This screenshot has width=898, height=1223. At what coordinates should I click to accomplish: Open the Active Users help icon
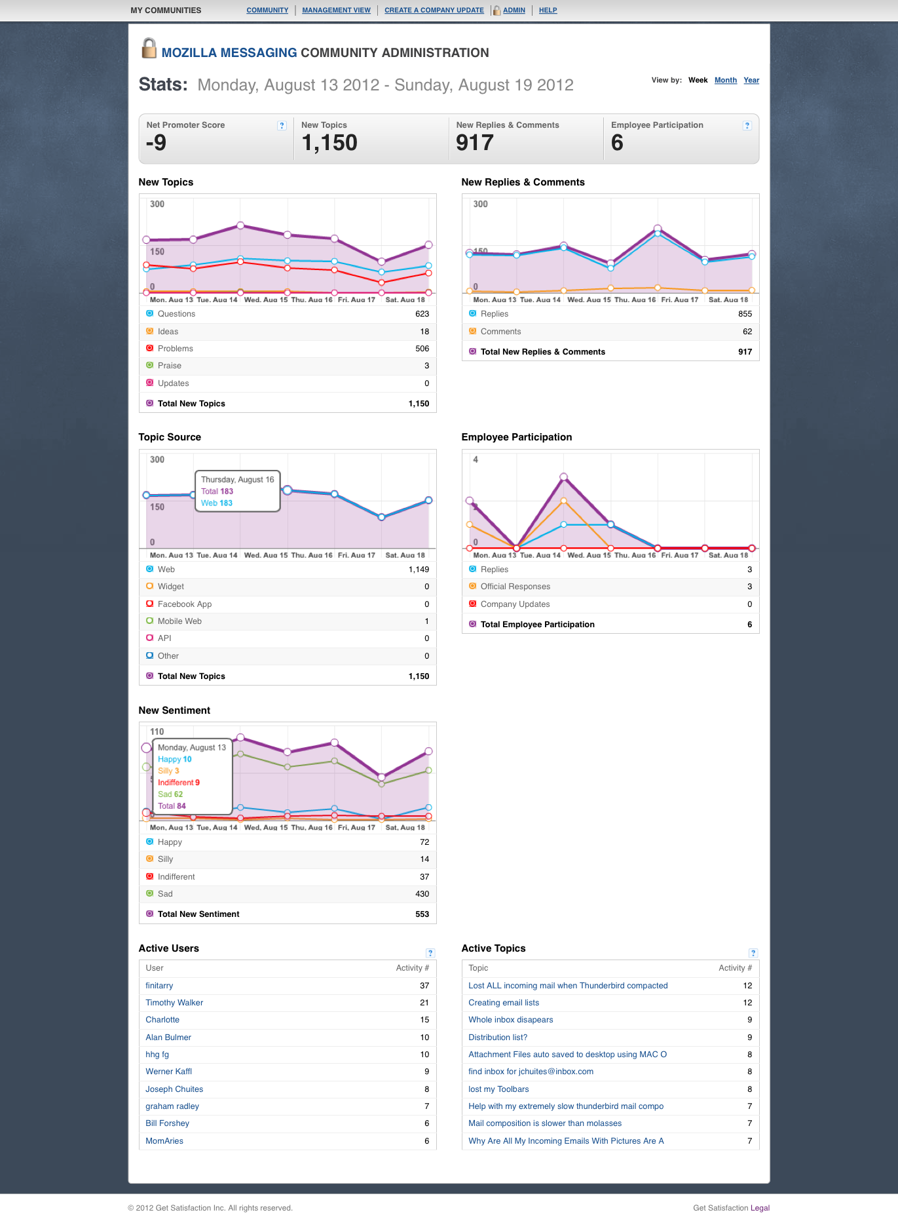tap(430, 953)
